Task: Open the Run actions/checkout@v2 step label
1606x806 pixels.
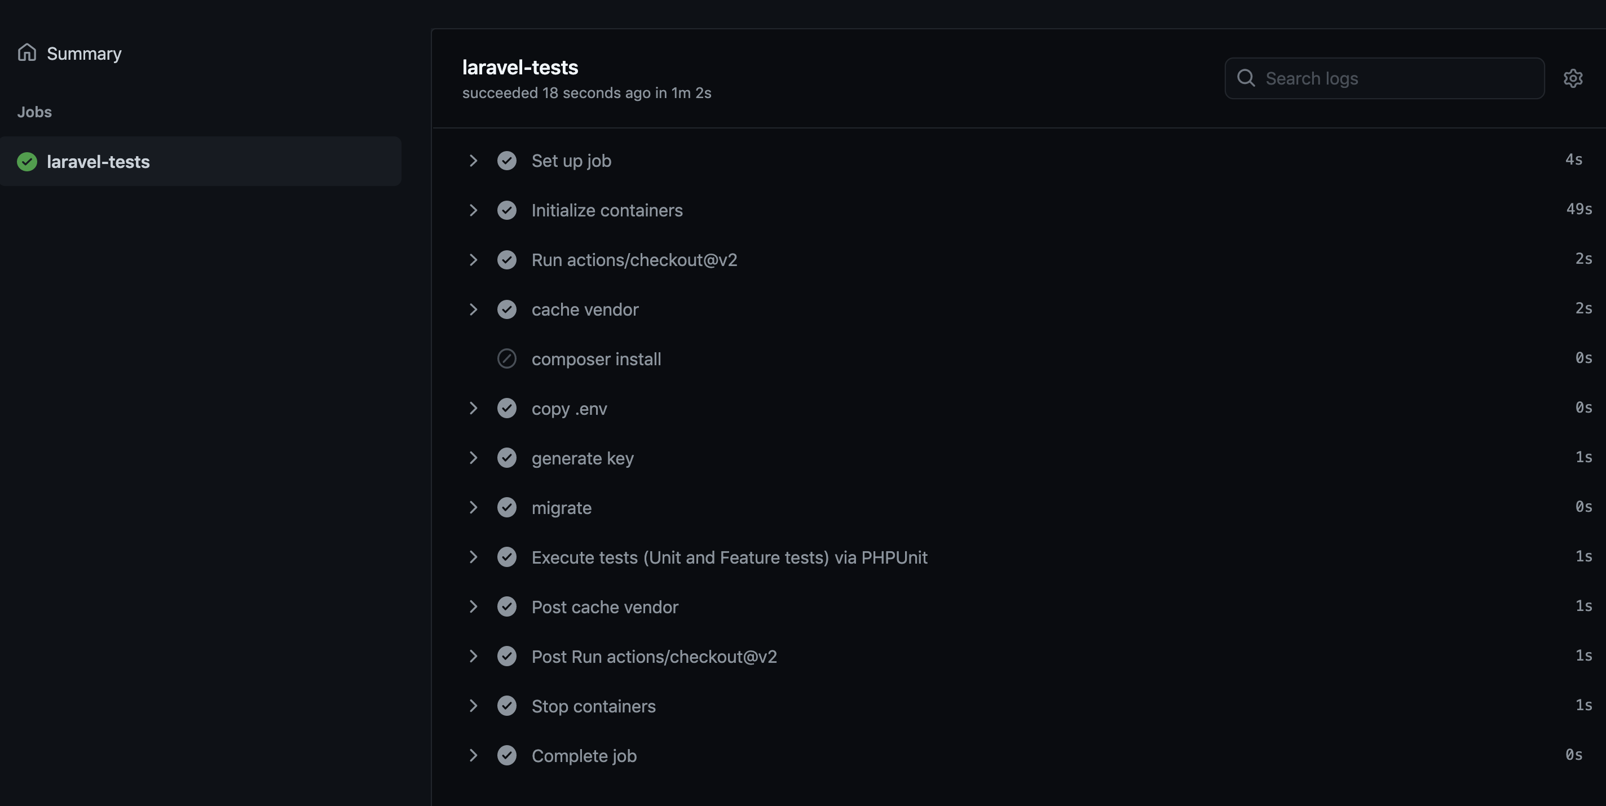Action: coord(634,260)
